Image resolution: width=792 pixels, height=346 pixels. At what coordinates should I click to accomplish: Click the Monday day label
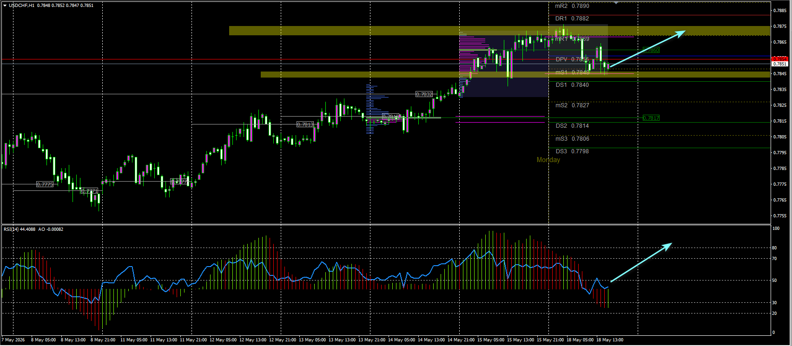548,160
